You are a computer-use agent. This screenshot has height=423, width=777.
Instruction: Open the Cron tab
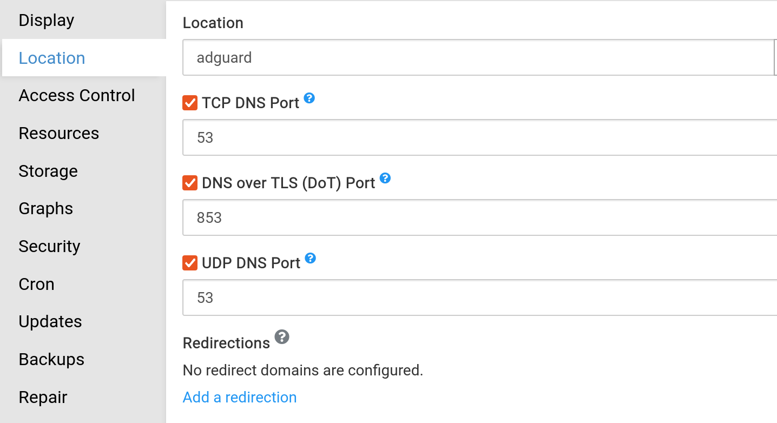[x=36, y=285]
